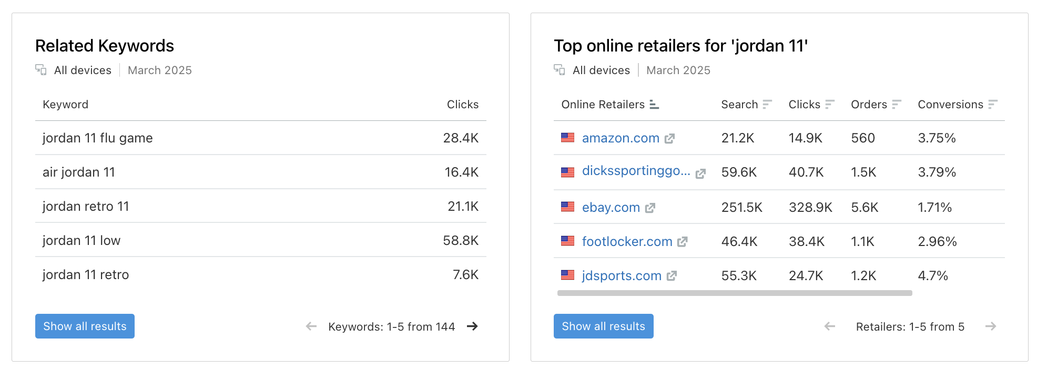Sort the retailers table by Clicks
1037x369 pixels.
[x=829, y=104]
